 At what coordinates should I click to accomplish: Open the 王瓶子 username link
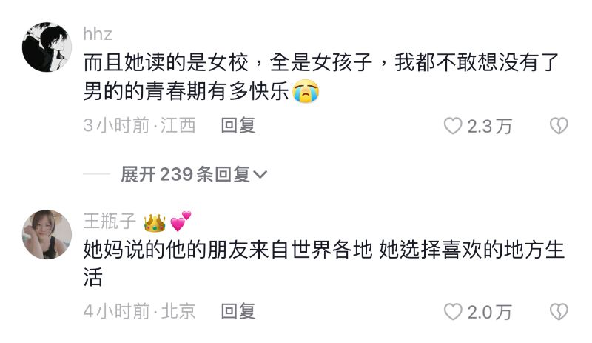click(110, 221)
